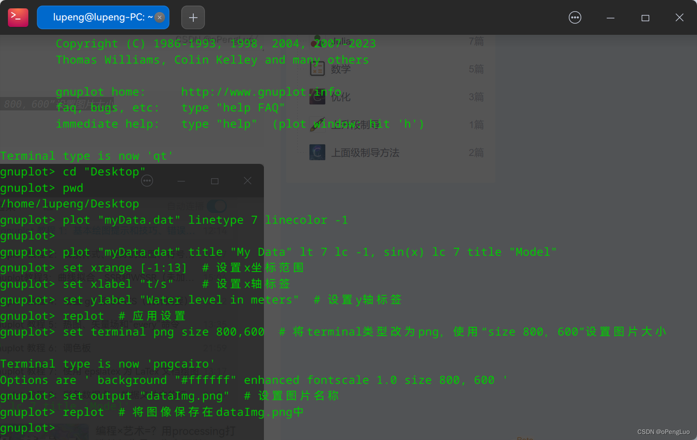
Task: Close the terminal window
Action: tap(679, 18)
